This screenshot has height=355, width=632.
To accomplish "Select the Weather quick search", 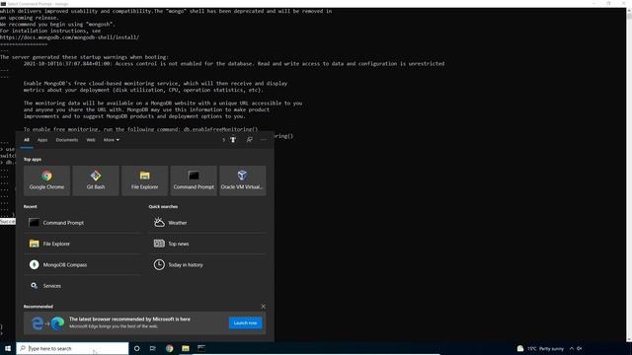I will point(207,223).
